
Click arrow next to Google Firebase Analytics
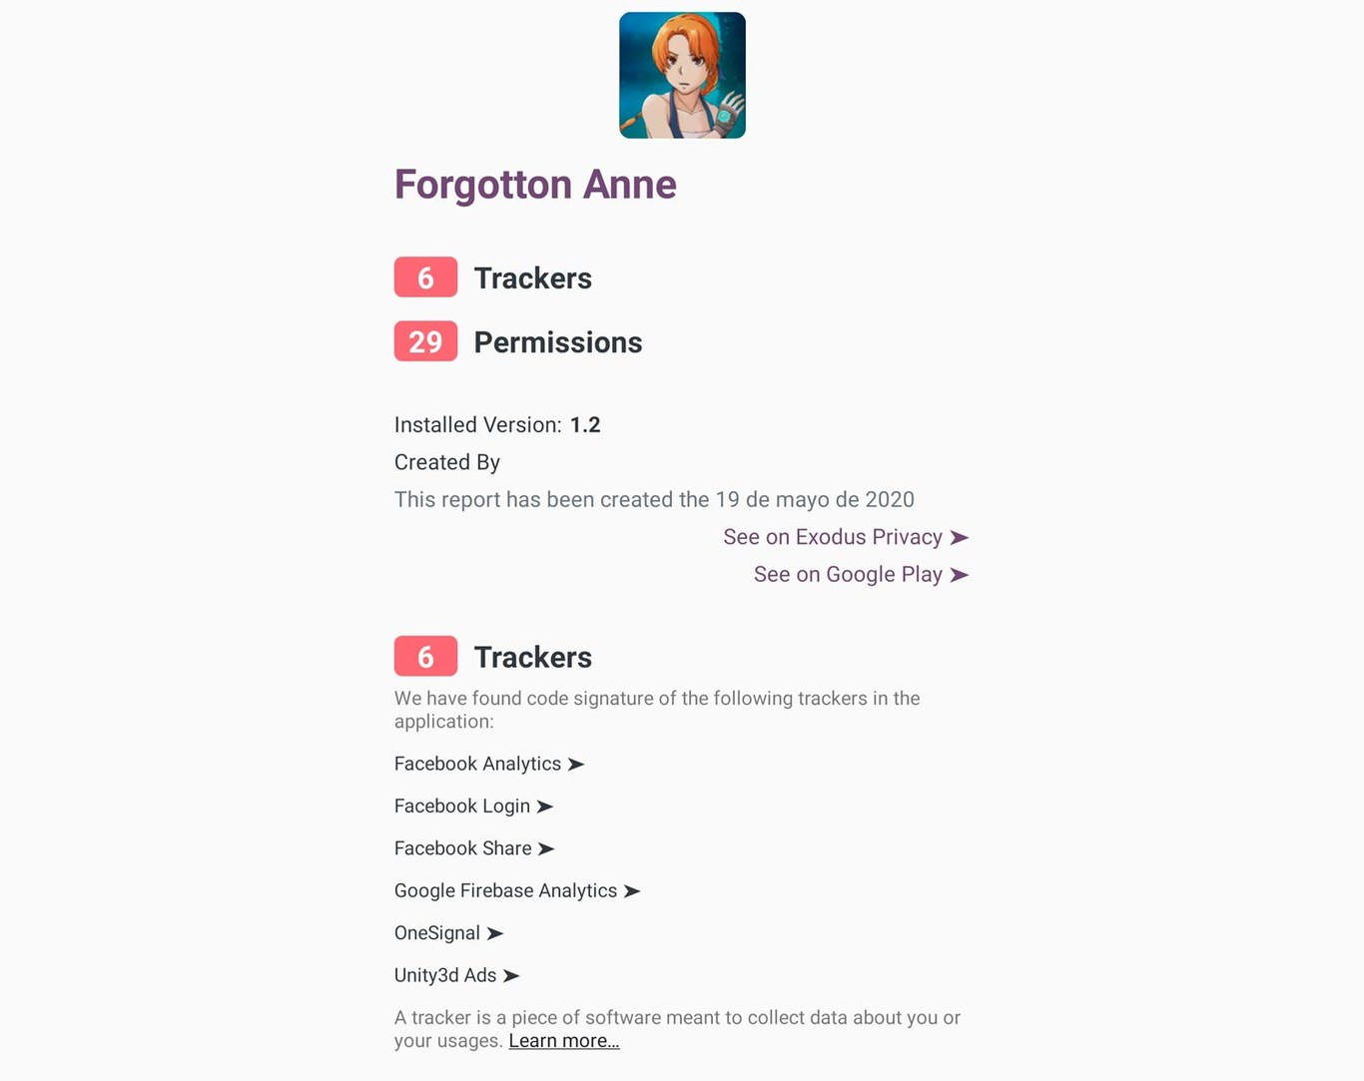(x=632, y=891)
